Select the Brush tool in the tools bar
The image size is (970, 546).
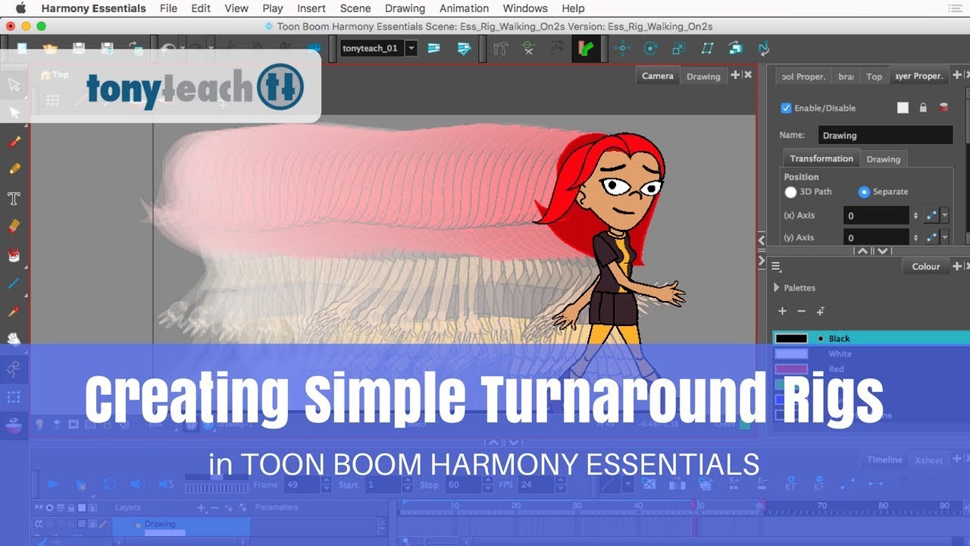click(14, 141)
